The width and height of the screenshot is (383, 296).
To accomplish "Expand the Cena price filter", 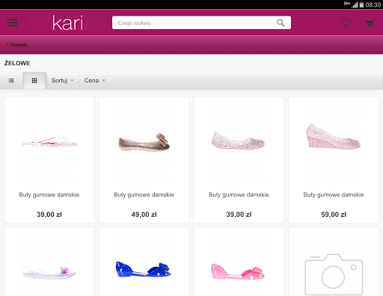I will click(x=95, y=81).
